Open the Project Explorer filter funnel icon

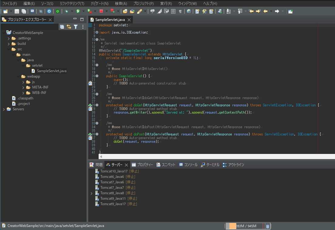(x=76, y=27)
